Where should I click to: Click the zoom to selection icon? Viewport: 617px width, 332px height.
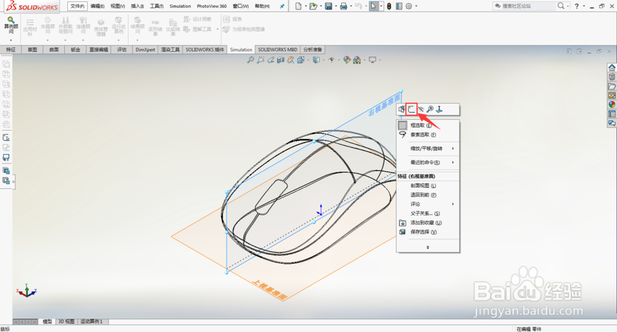point(430,109)
